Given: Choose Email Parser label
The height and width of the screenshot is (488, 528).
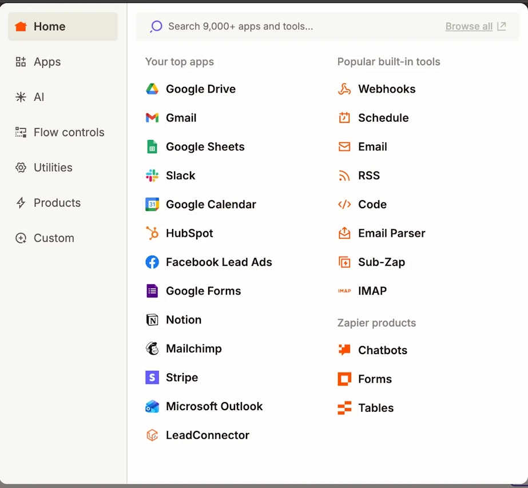Looking at the screenshot, I should 392,233.
